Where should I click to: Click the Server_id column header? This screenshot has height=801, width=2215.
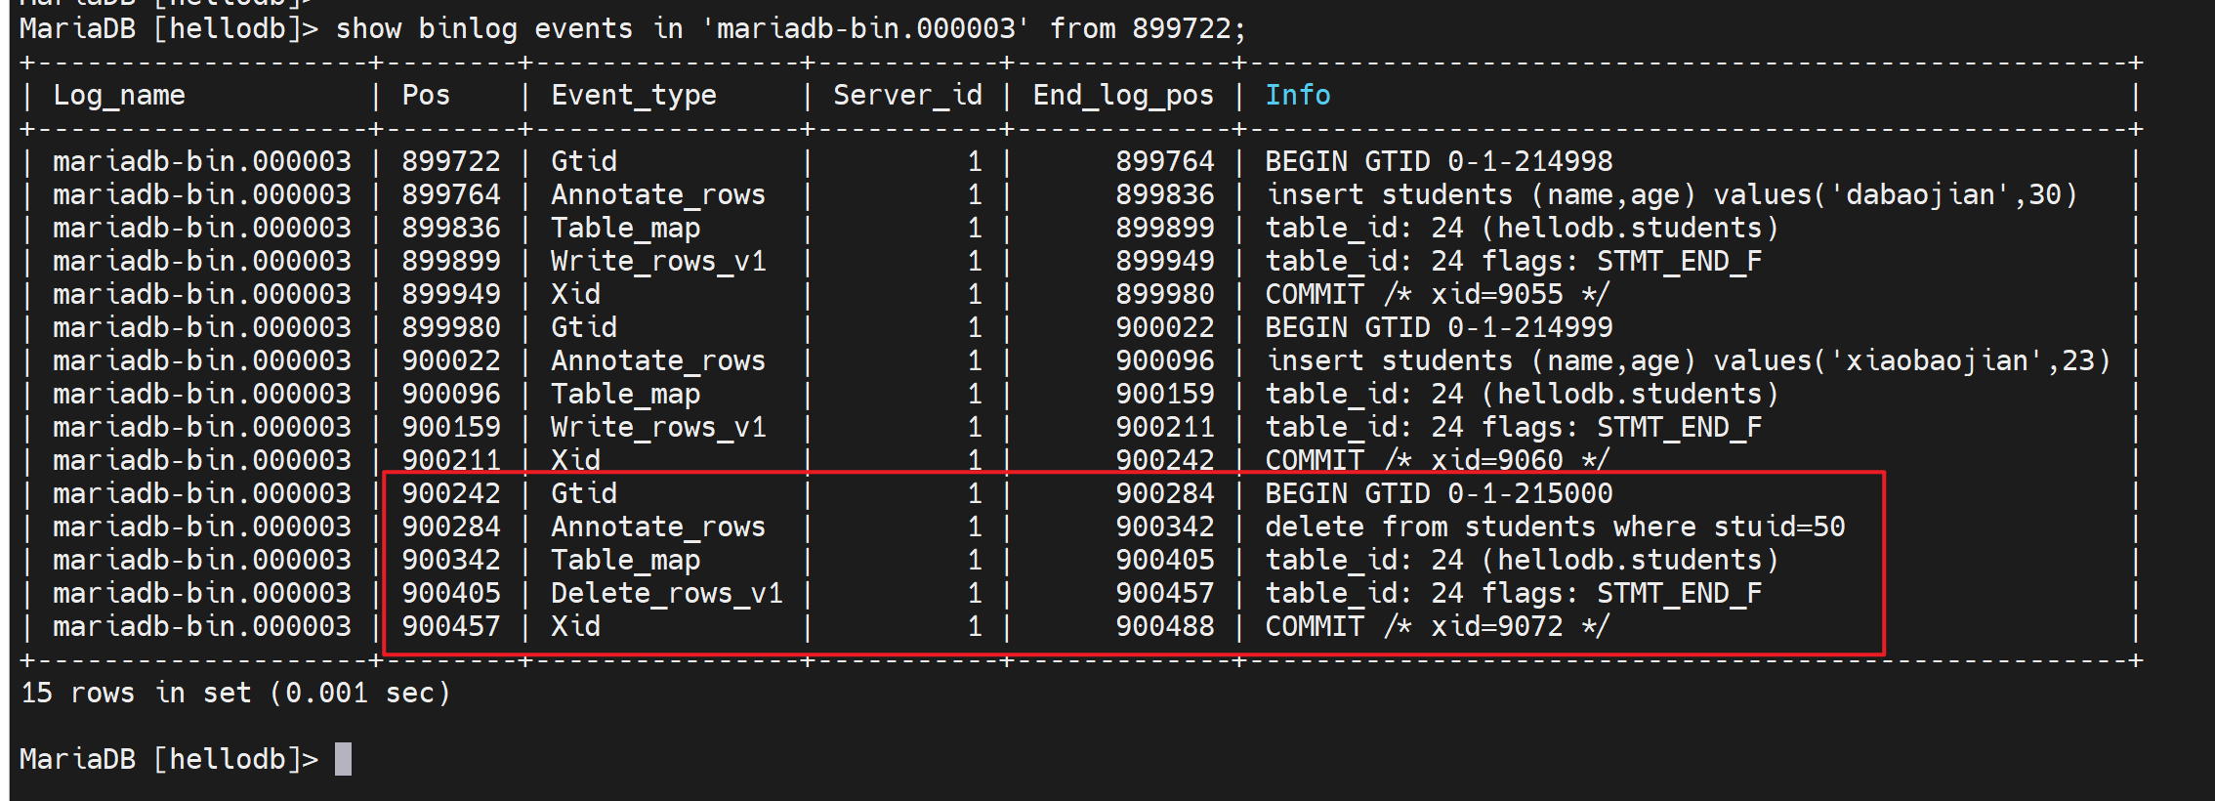(906, 96)
